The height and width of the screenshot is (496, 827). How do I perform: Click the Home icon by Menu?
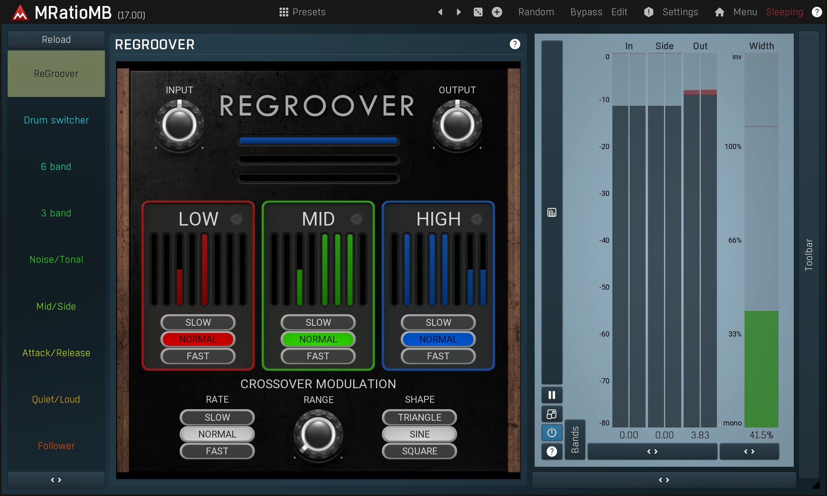pyautogui.click(x=719, y=12)
